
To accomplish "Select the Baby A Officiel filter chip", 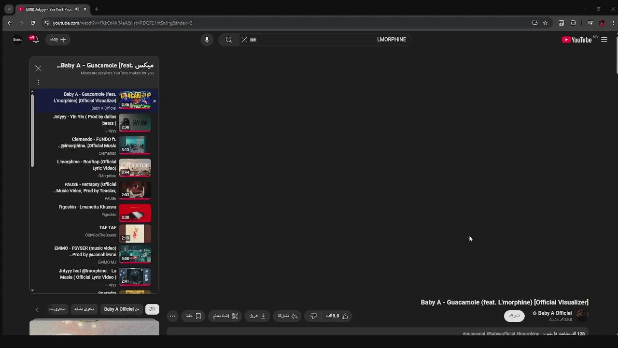I will coord(122,309).
